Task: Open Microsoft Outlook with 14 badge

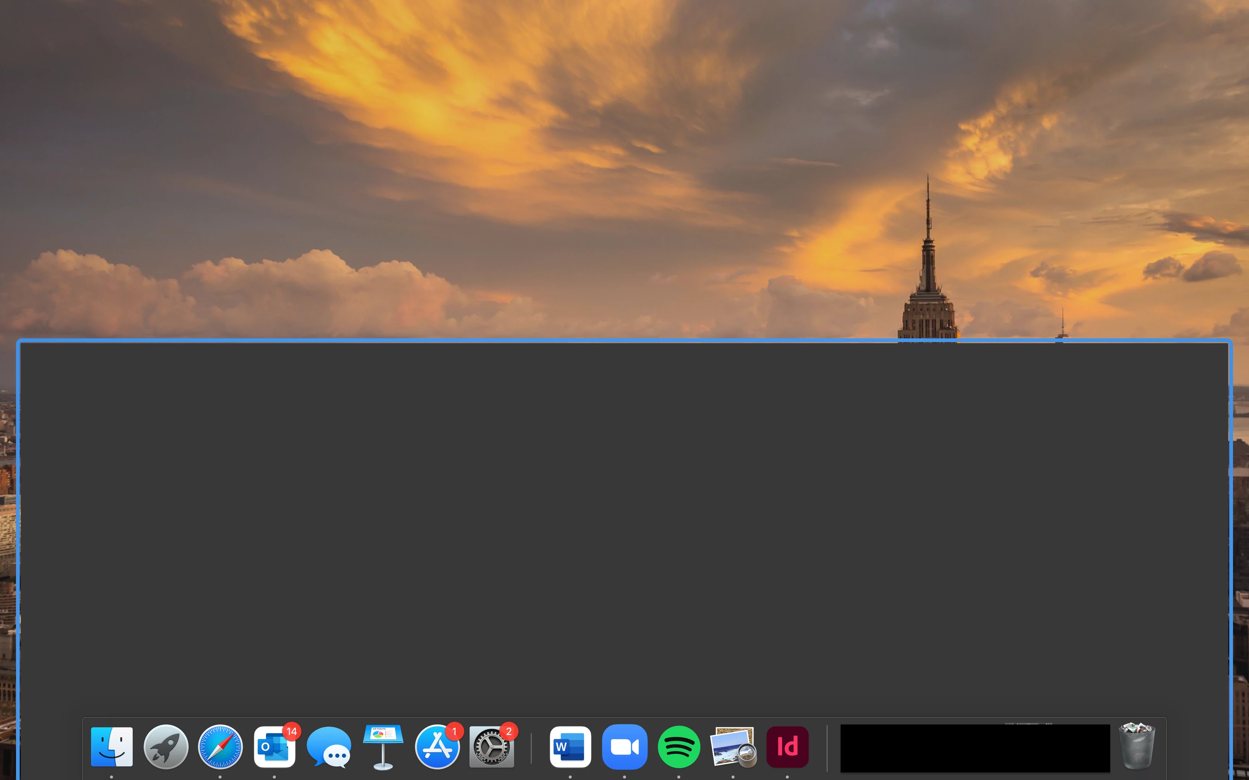Action: point(274,747)
